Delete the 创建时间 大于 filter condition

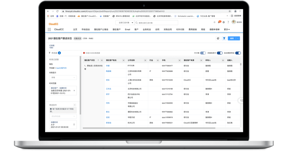click(74, 125)
